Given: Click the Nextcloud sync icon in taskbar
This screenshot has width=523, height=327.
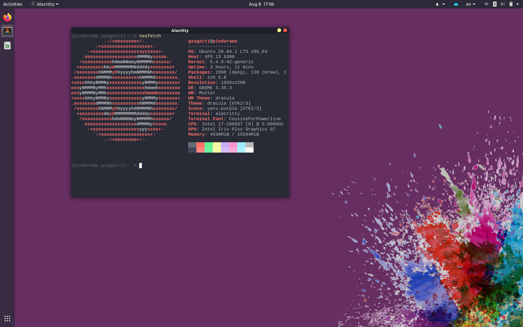Looking at the screenshot, I should [x=456, y=4].
